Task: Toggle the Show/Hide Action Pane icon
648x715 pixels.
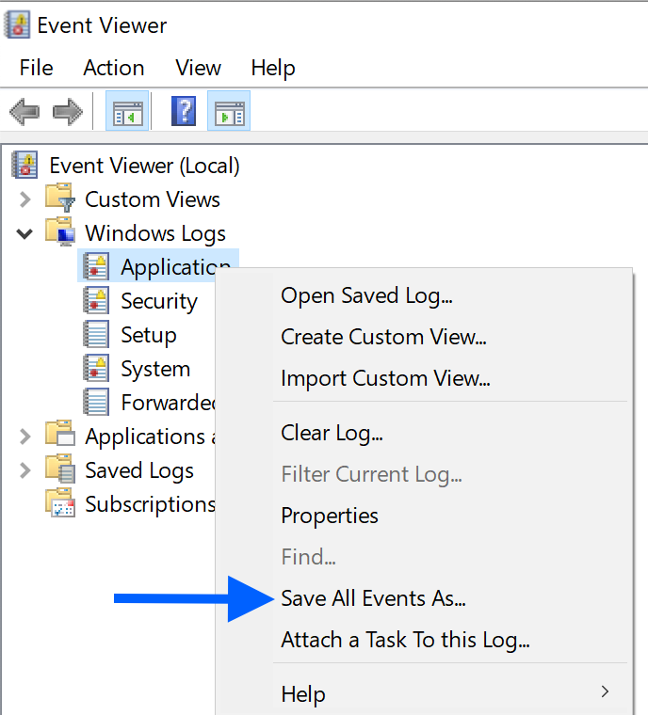Action: point(229,114)
